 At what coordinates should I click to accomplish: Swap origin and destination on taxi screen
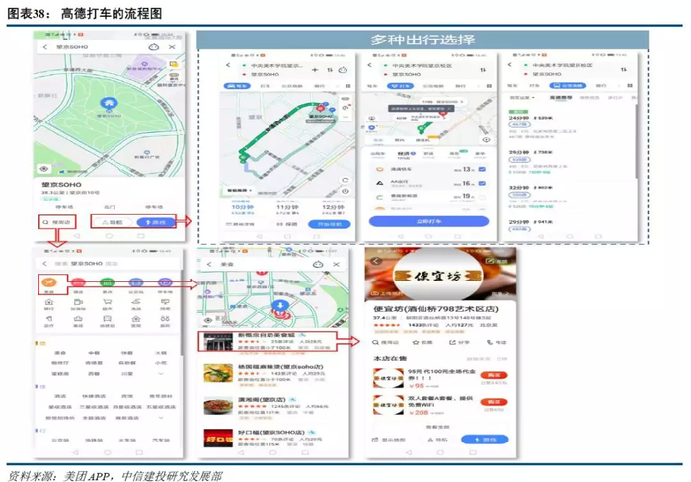click(483, 70)
